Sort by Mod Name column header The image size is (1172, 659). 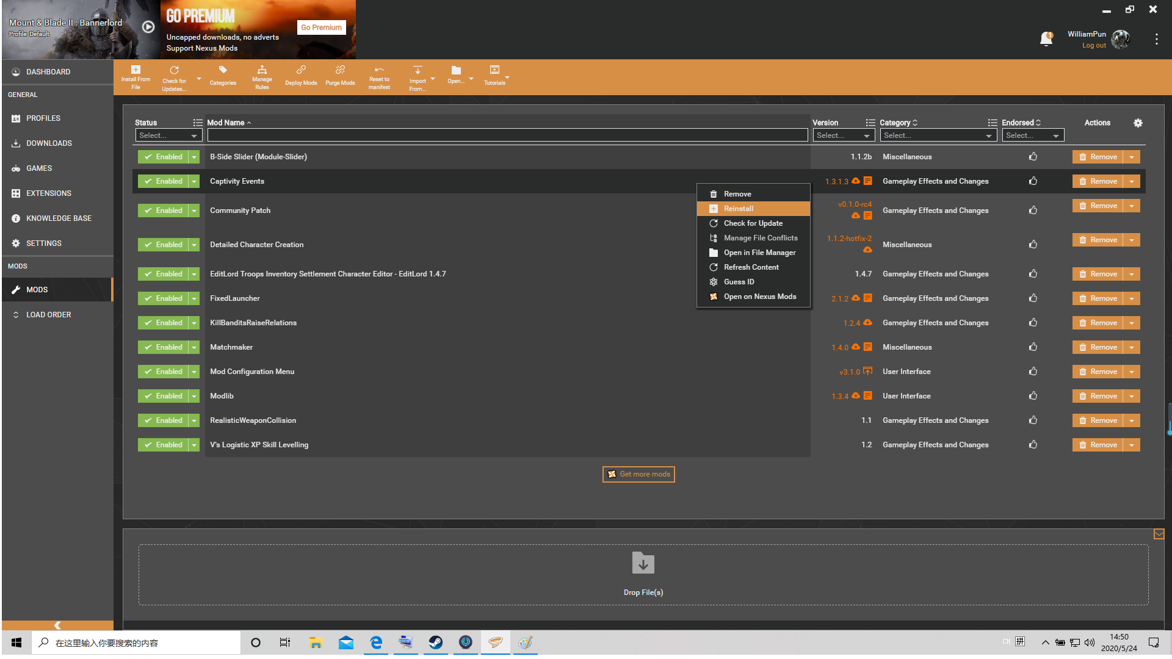[228, 123]
